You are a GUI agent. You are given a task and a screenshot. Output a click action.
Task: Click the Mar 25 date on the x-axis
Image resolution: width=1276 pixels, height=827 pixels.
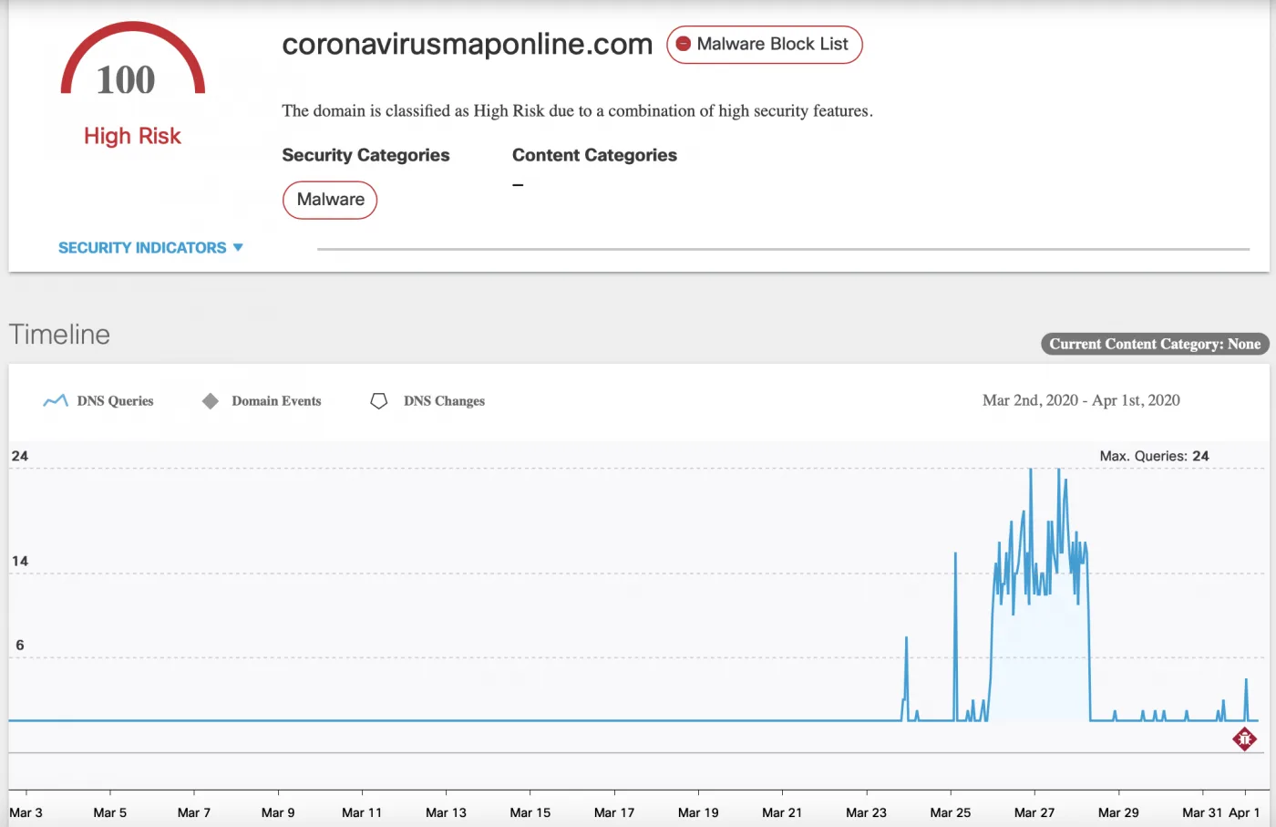951,812
